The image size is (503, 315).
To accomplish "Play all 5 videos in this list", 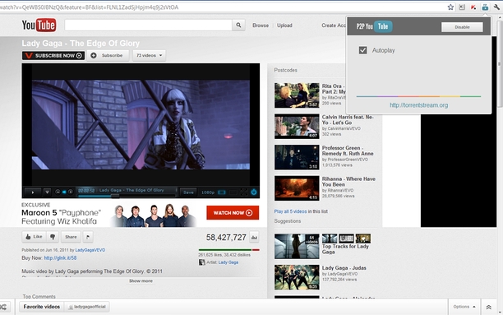I will click(290, 211).
